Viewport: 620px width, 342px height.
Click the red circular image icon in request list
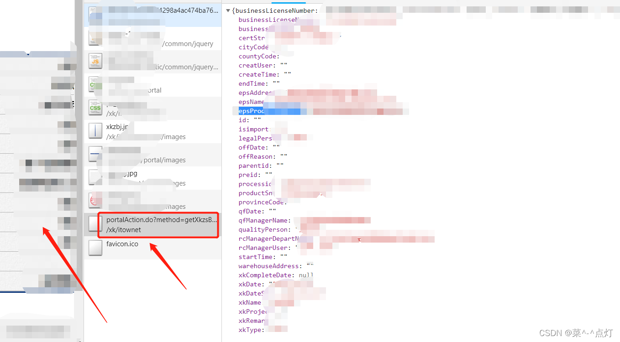click(95, 201)
